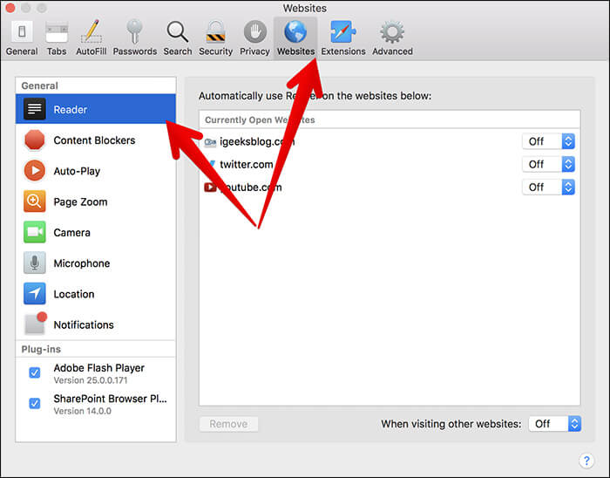610x478 pixels.
Task: Close the window with the red button
Action: [10, 7]
